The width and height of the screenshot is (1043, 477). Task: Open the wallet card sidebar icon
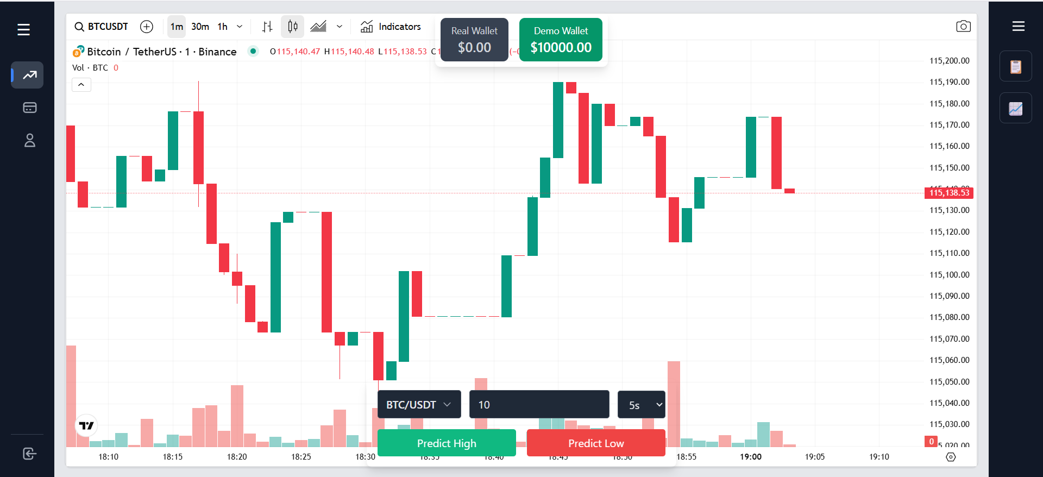[29, 108]
